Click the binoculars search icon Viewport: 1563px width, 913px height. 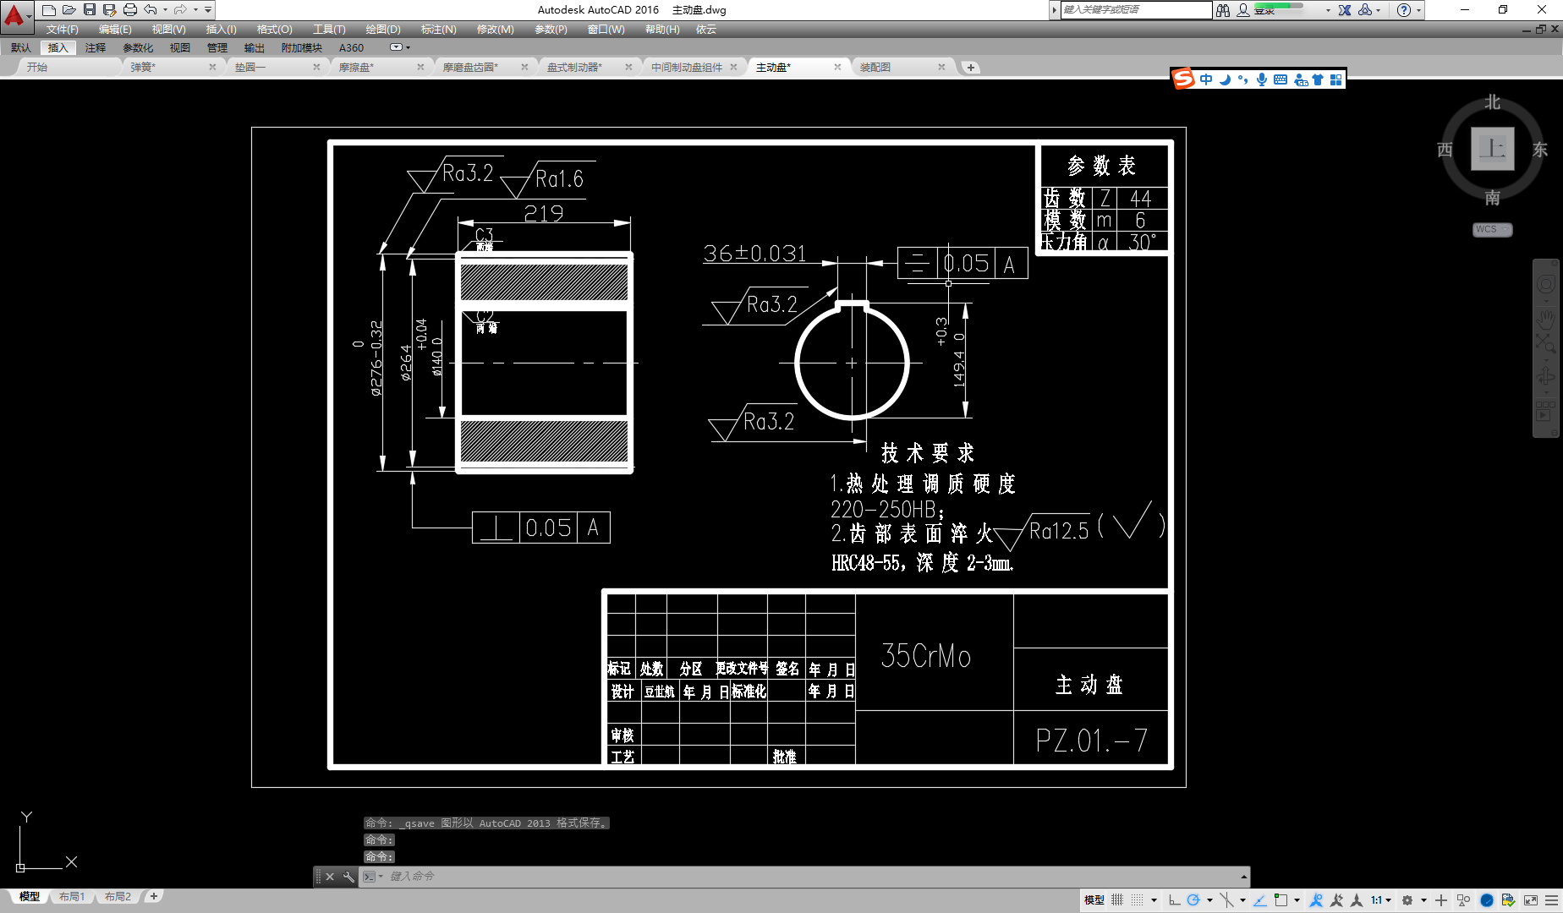(x=1223, y=9)
